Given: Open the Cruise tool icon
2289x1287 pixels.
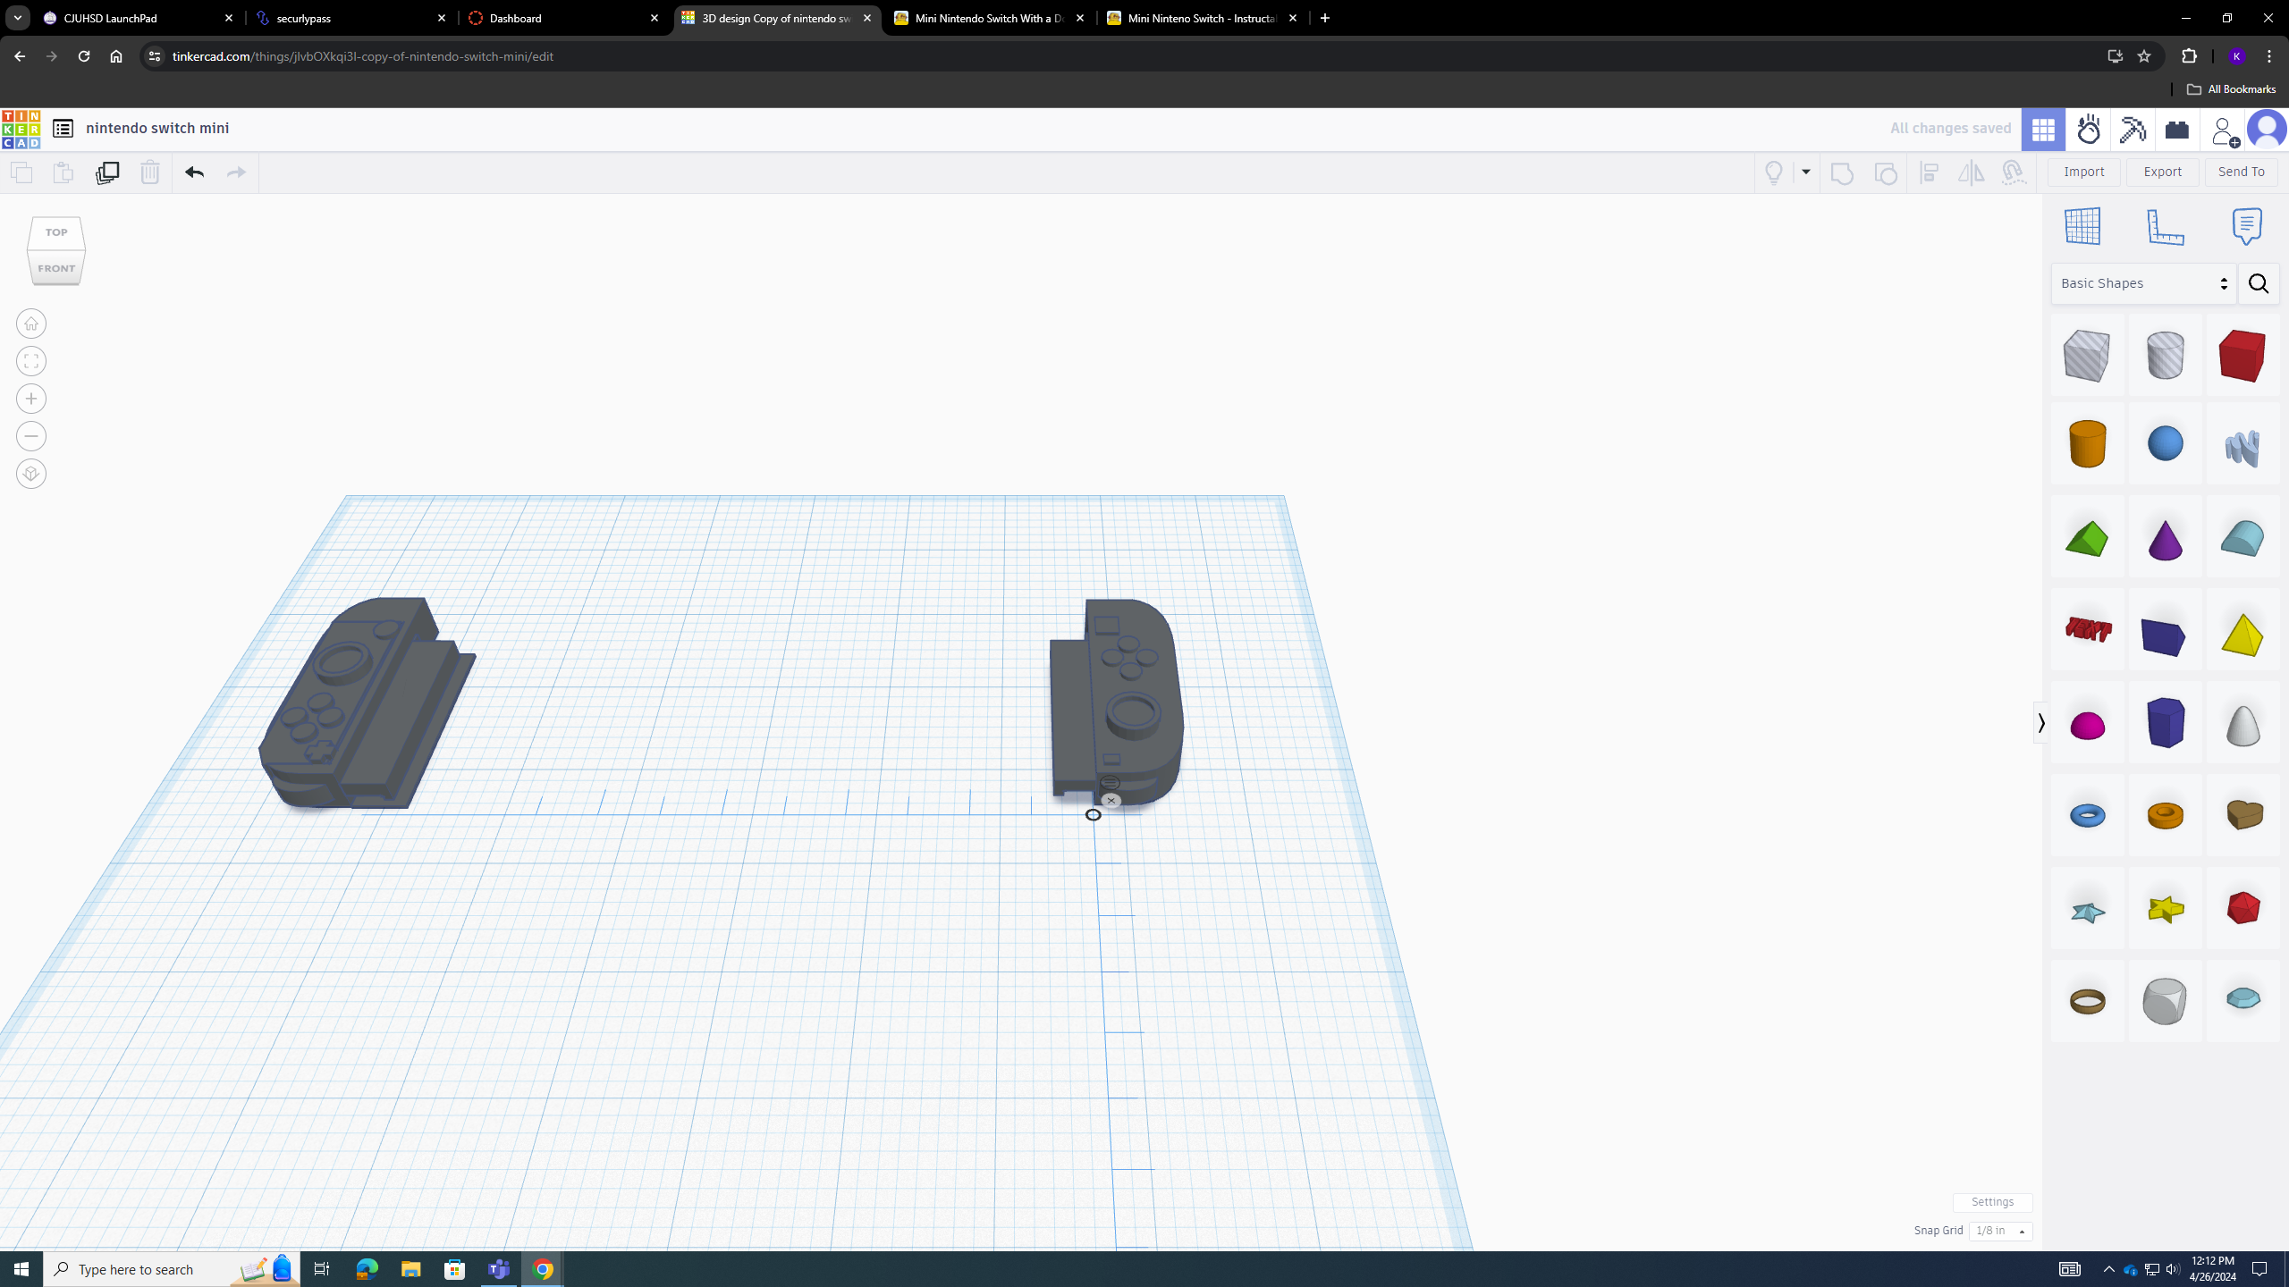Looking at the screenshot, I should 2014,172.
